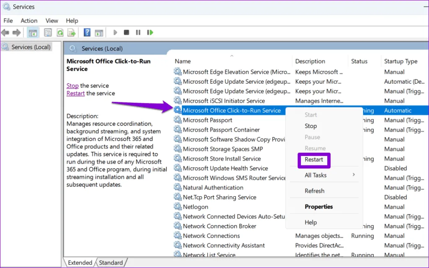
Task: Click the Restart the service link
Action: point(75,93)
